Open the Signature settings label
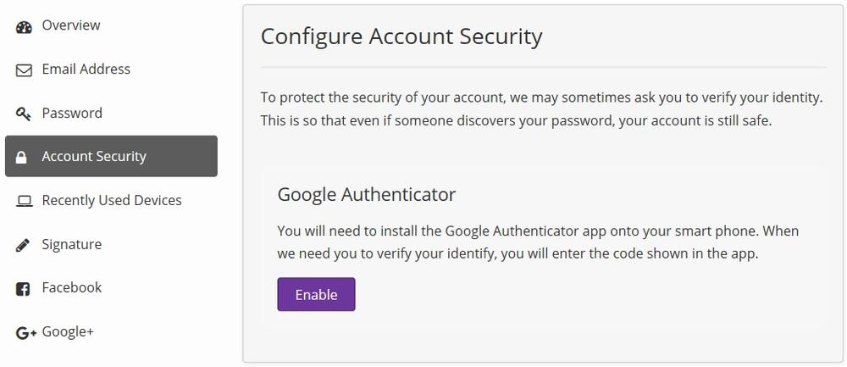This screenshot has width=847, height=367. coord(72,244)
